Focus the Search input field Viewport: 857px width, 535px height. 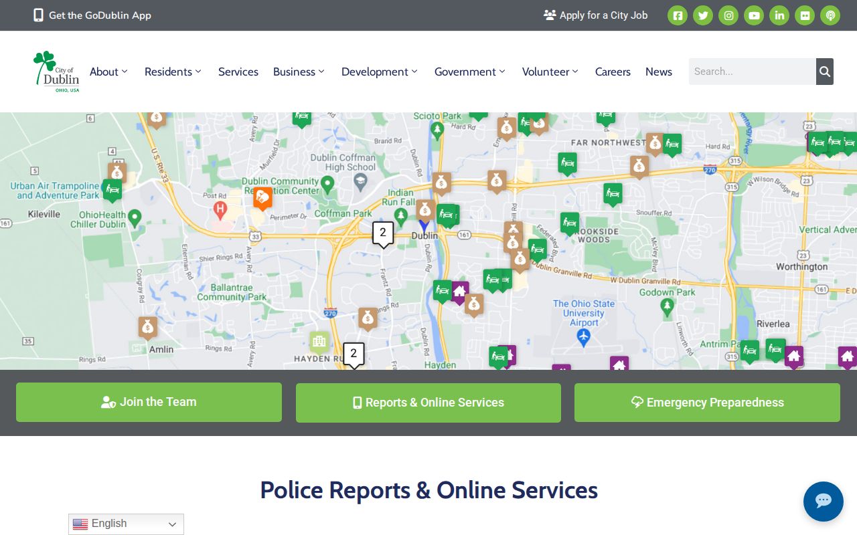pos(753,72)
